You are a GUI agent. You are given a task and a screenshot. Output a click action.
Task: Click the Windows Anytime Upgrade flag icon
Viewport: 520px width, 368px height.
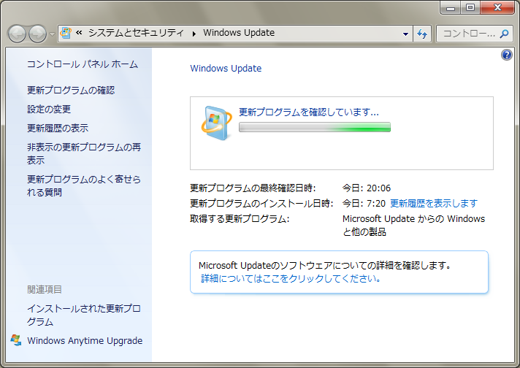point(16,340)
